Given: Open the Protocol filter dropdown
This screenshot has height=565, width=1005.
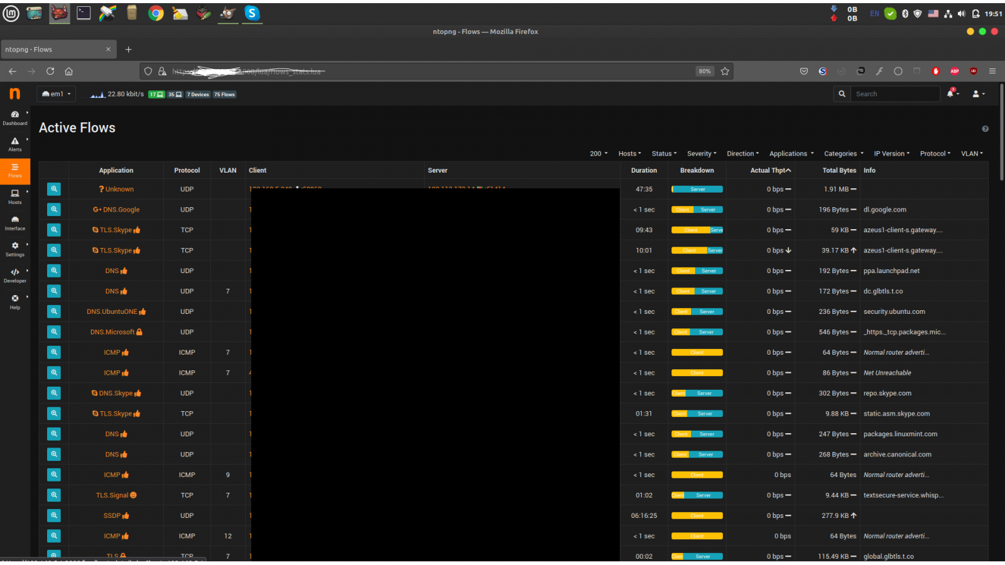Looking at the screenshot, I should click(x=935, y=154).
